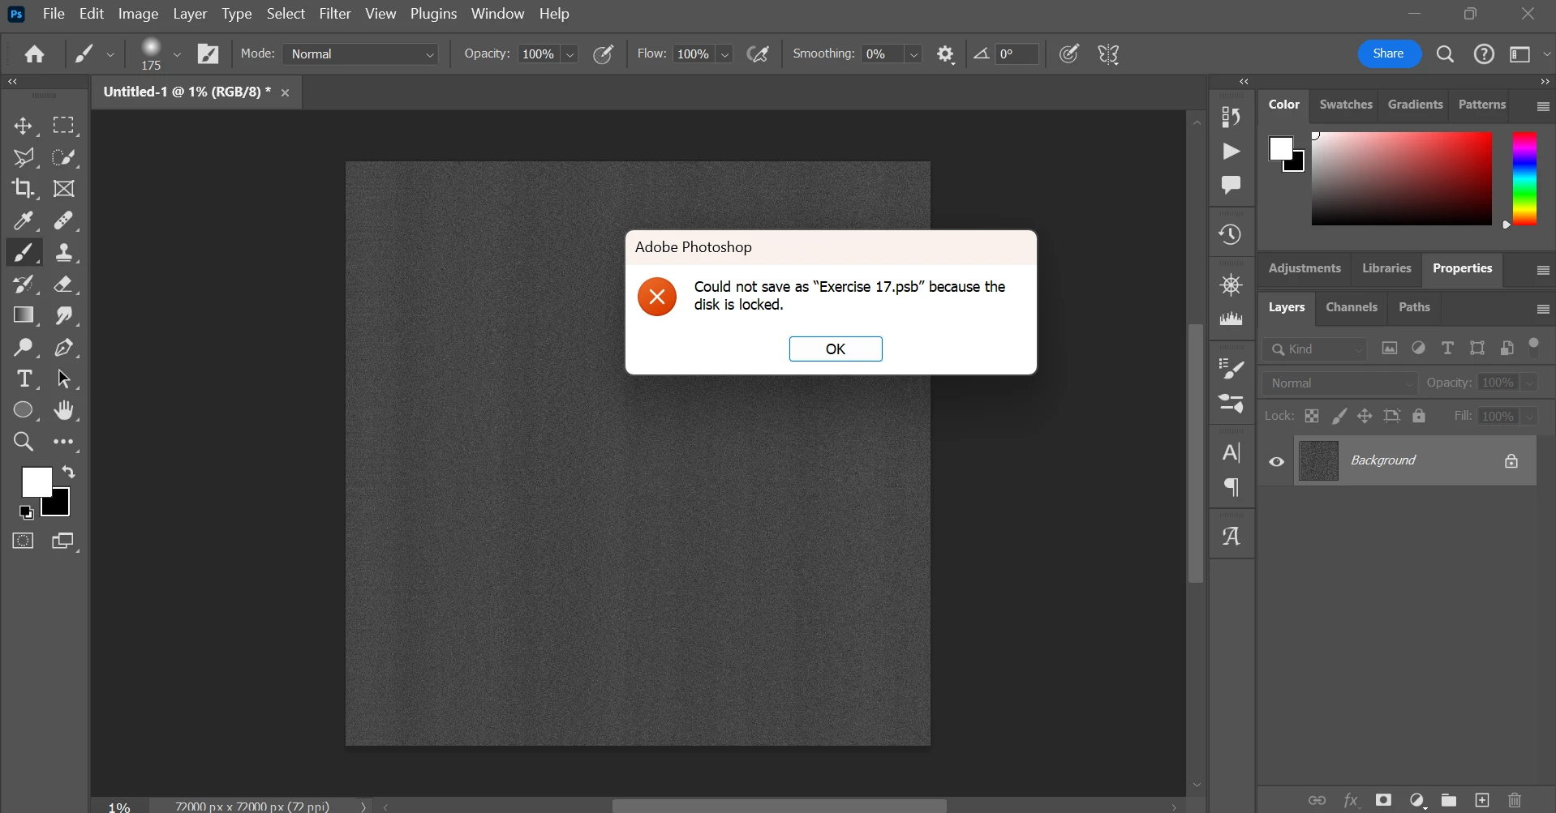Select the Pen tool

pyautogui.click(x=64, y=348)
